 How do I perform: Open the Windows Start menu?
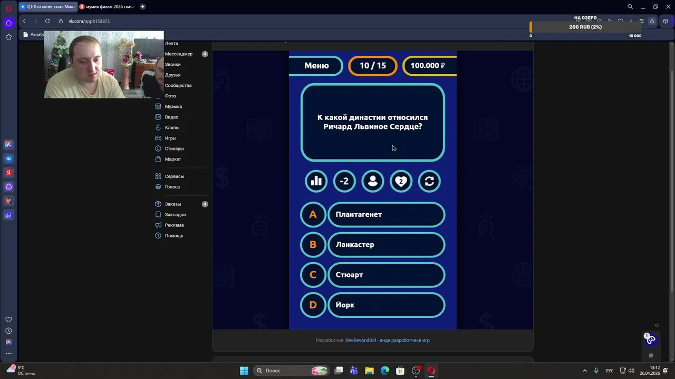244,371
